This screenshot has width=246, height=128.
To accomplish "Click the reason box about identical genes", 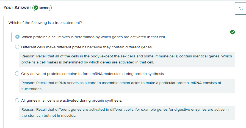I will click(127, 59).
